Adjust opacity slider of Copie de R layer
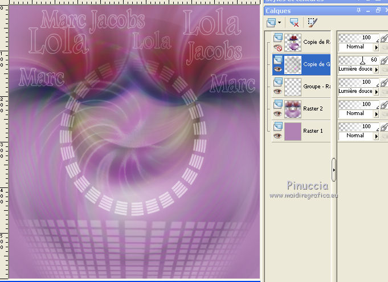Screen dimensions: 388x282 tap(358, 38)
